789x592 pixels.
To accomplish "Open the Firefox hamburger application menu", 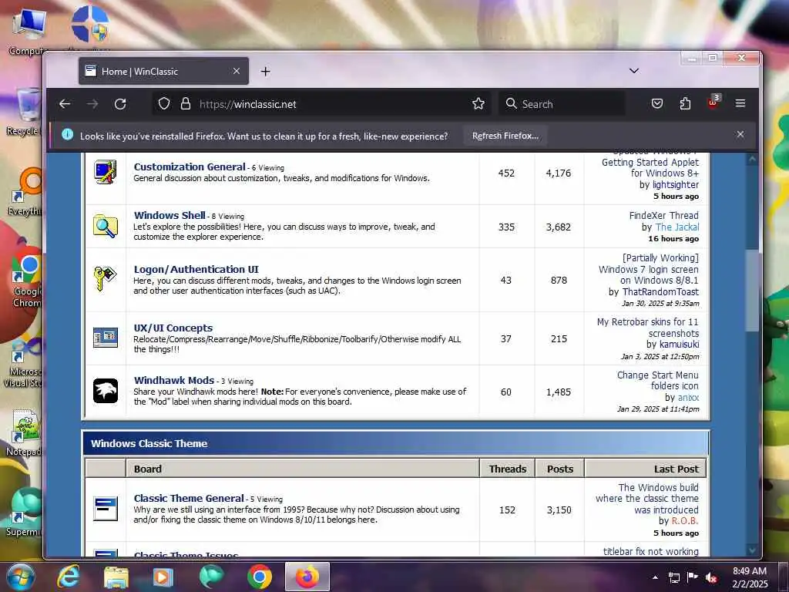I will 740,103.
